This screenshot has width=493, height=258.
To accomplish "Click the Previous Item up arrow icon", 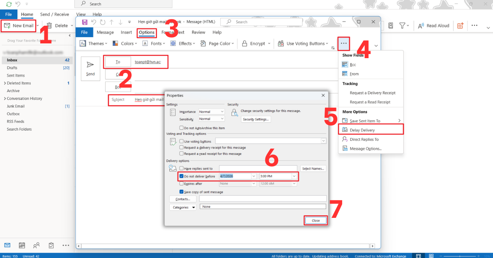I will coord(112,22).
